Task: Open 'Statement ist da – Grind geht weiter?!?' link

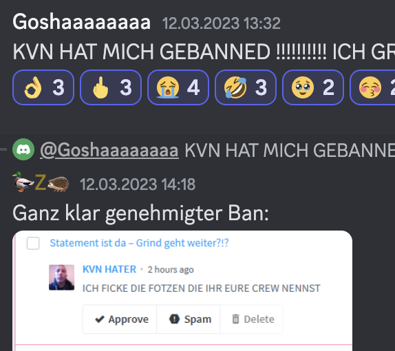Action: click(x=139, y=243)
